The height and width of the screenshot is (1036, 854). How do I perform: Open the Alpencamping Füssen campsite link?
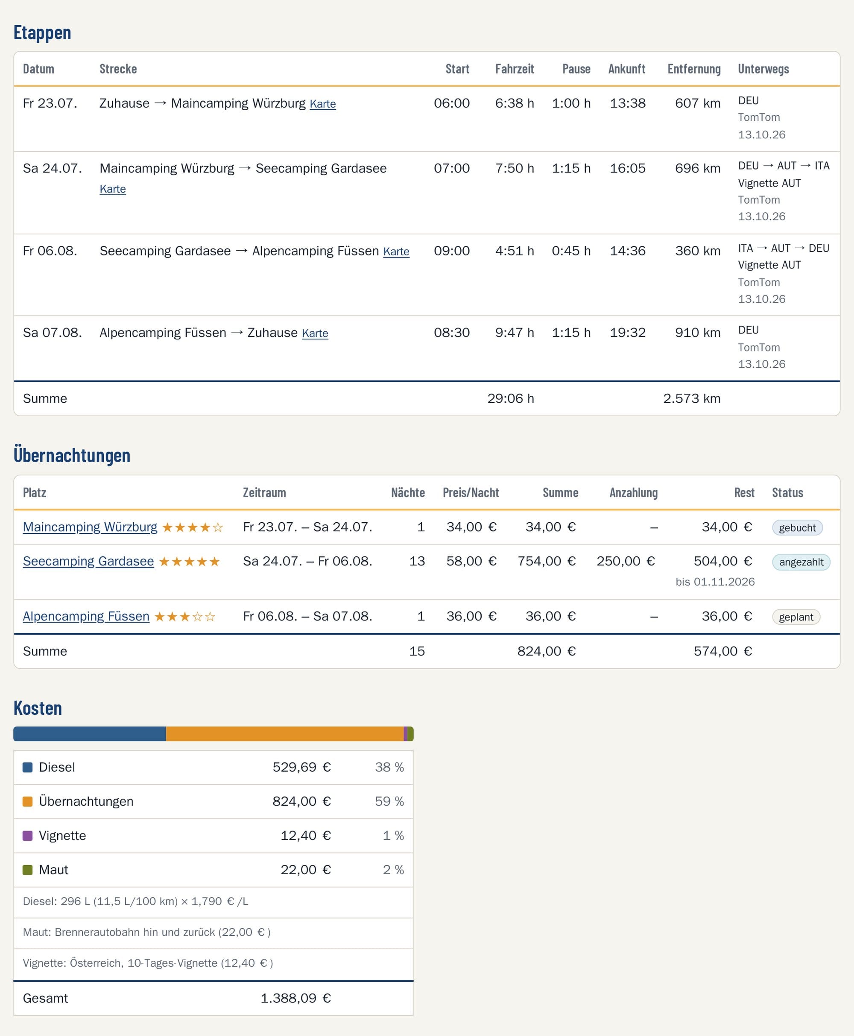(x=86, y=616)
